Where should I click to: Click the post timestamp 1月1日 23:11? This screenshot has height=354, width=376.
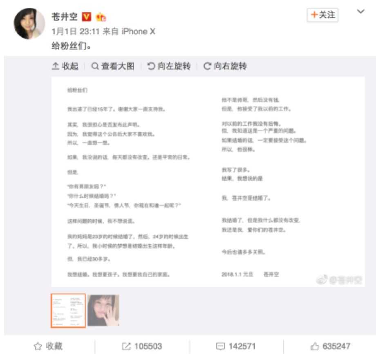click(x=76, y=31)
